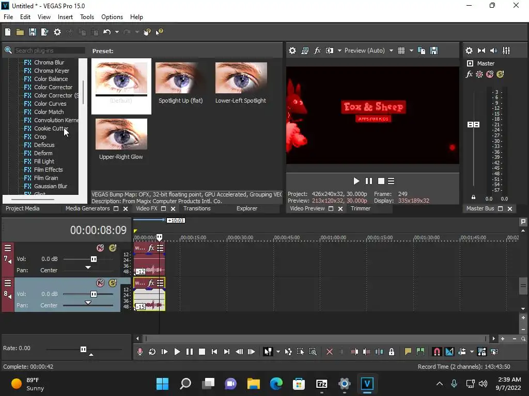Screen dimensions: 529x396
Task: Select Gaussian Blur plug-in
Action: (51, 186)
